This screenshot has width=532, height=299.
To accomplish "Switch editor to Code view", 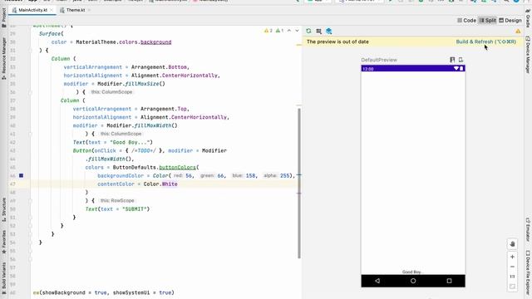I will tap(467, 20).
